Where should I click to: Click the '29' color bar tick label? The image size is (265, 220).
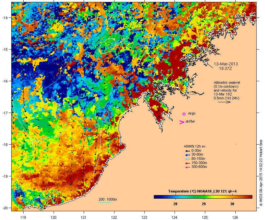(x=204, y=204)
